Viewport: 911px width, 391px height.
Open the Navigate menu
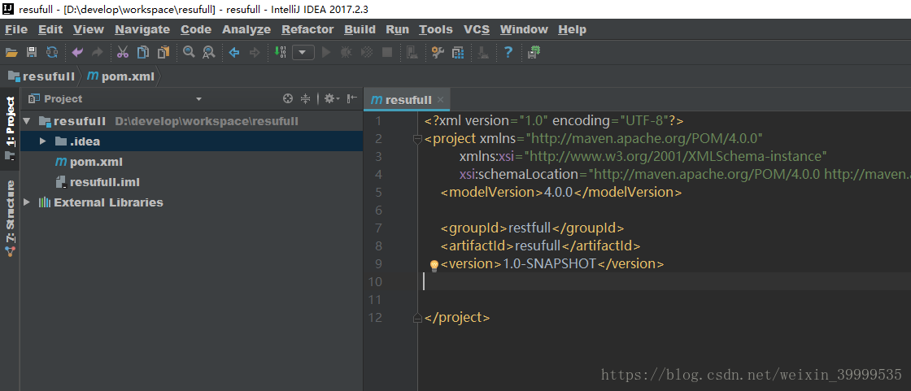142,29
